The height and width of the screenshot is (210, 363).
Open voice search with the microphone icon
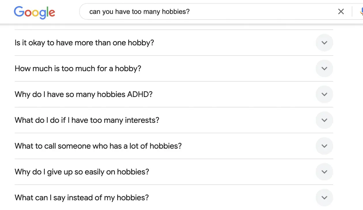pos(361,11)
